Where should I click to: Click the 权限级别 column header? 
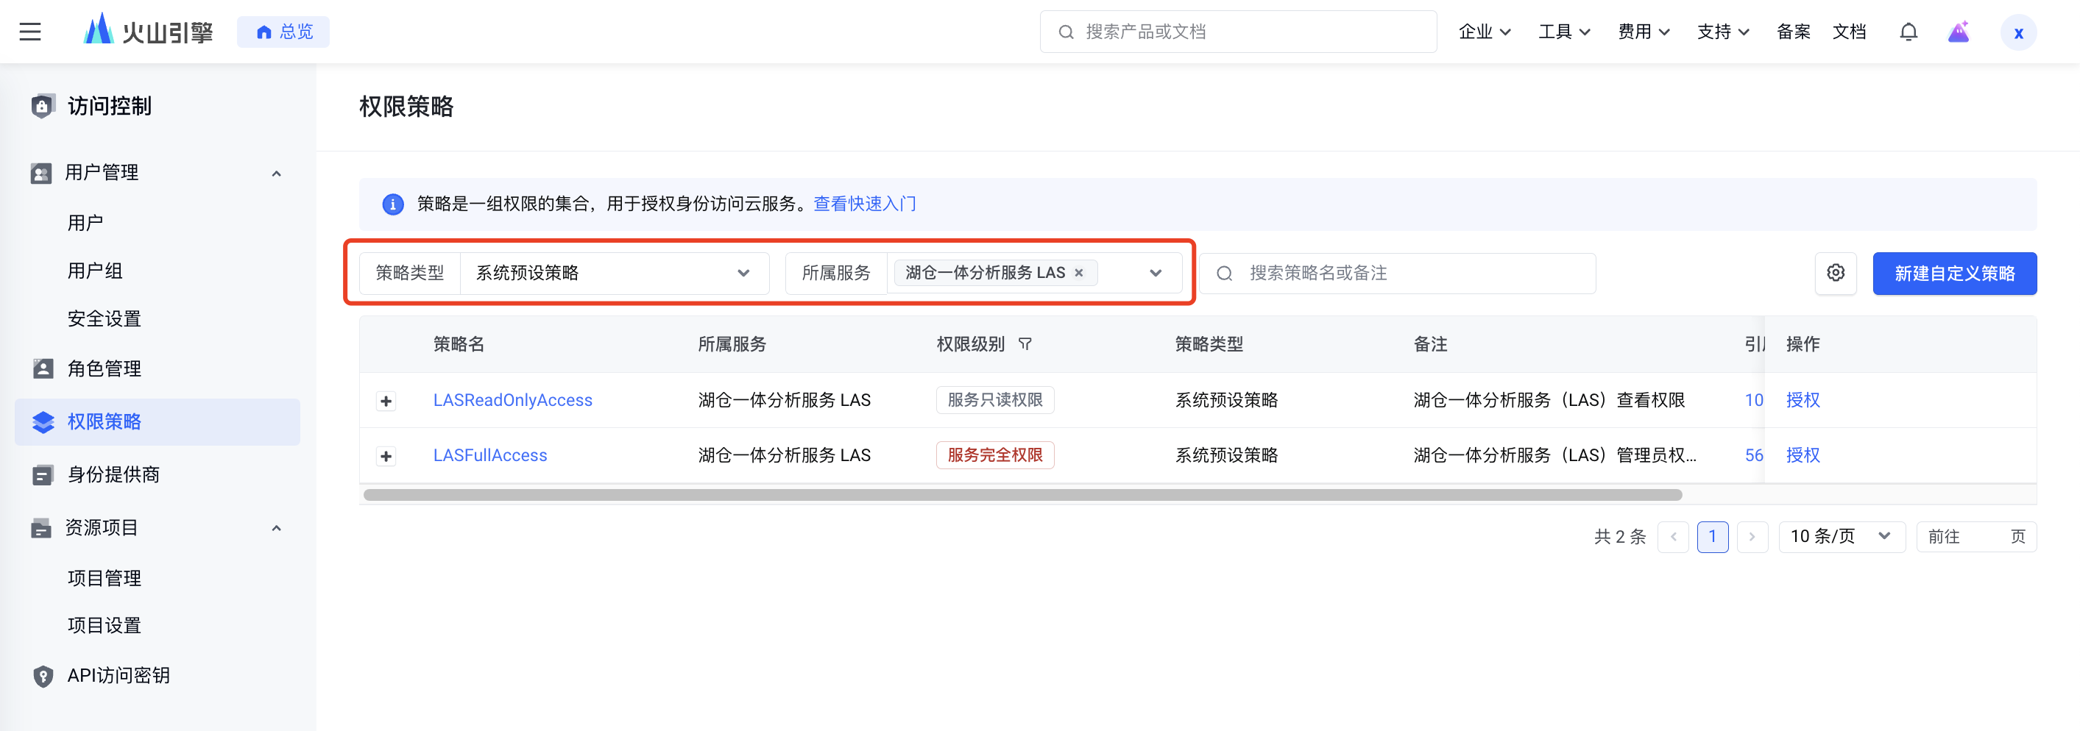point(971,344)
